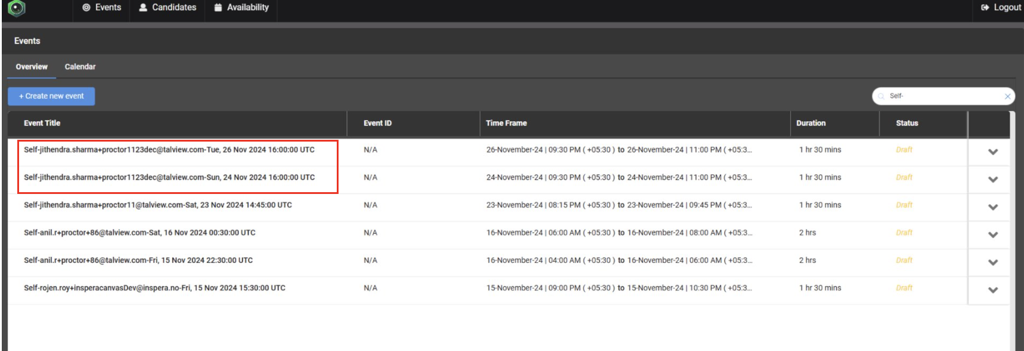Click time frame 16-November-24 06:00 AM

pyautogui.click(x=619, y=233)
